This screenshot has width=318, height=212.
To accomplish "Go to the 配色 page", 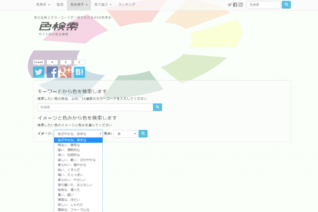I will click(60, 4).
